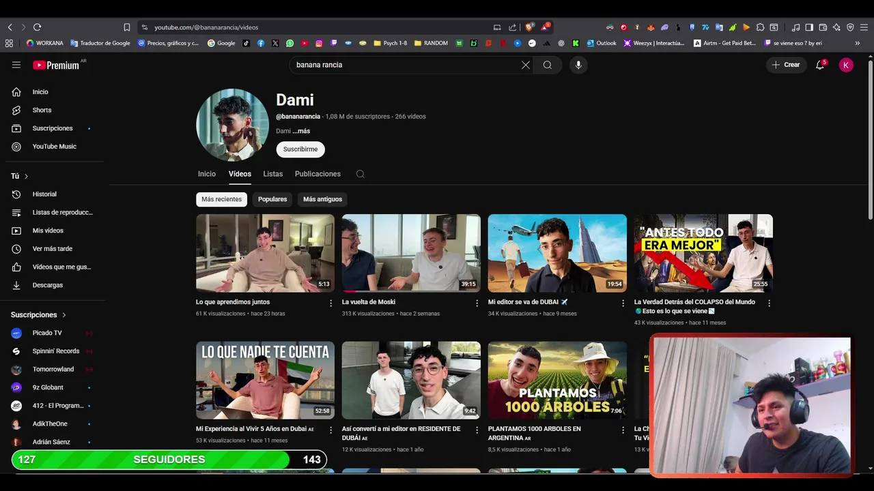The image size is (874, 491).
Task: Select the Más antiguos filter chip
Action: [322, 199]
